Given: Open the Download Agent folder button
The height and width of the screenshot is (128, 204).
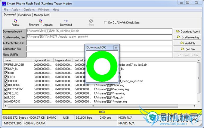Looking at the screenshot, I should (x=188, y=31).
